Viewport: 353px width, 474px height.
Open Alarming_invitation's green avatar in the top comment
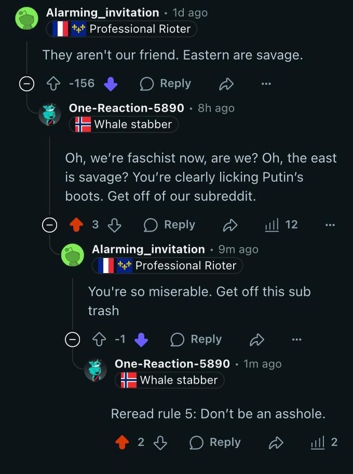[x=26, y=19]
